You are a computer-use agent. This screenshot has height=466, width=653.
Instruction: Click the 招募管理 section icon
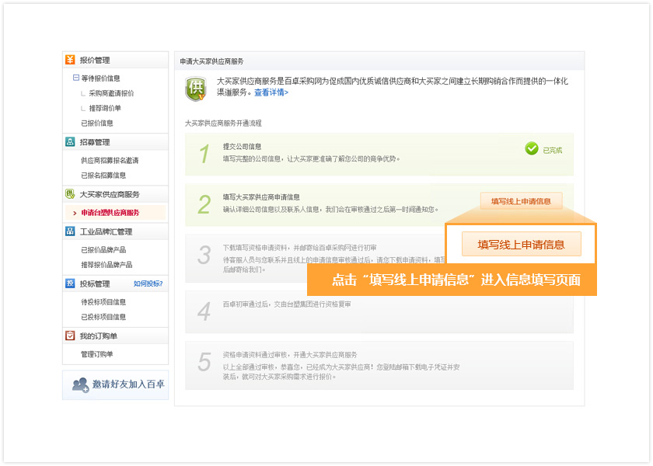[71, 142]
